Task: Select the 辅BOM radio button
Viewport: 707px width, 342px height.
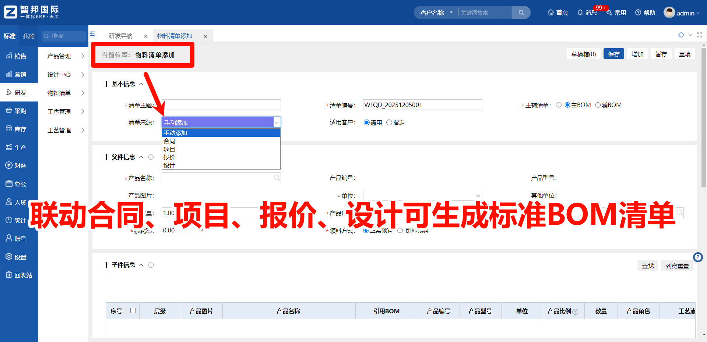Action: coord(598,105)
